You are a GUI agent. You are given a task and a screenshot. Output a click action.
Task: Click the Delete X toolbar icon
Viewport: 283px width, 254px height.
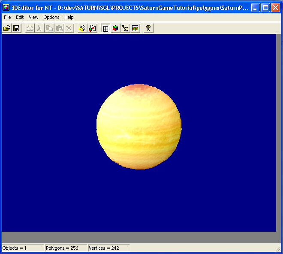point(69,28)
